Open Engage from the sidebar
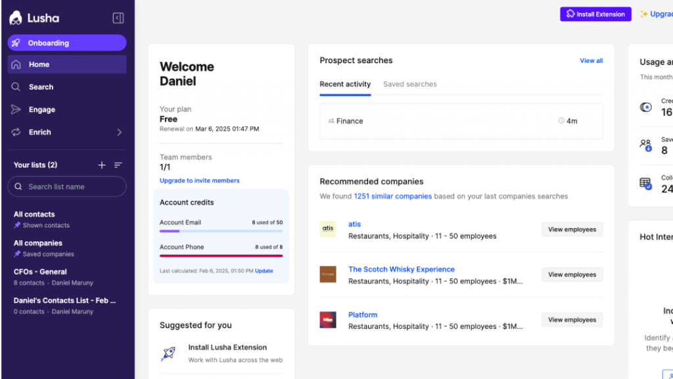The image size is (673, 379). 67,110
